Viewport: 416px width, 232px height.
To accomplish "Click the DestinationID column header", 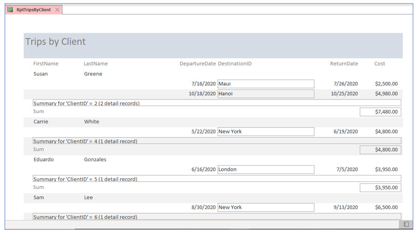I will click(235, 64).
